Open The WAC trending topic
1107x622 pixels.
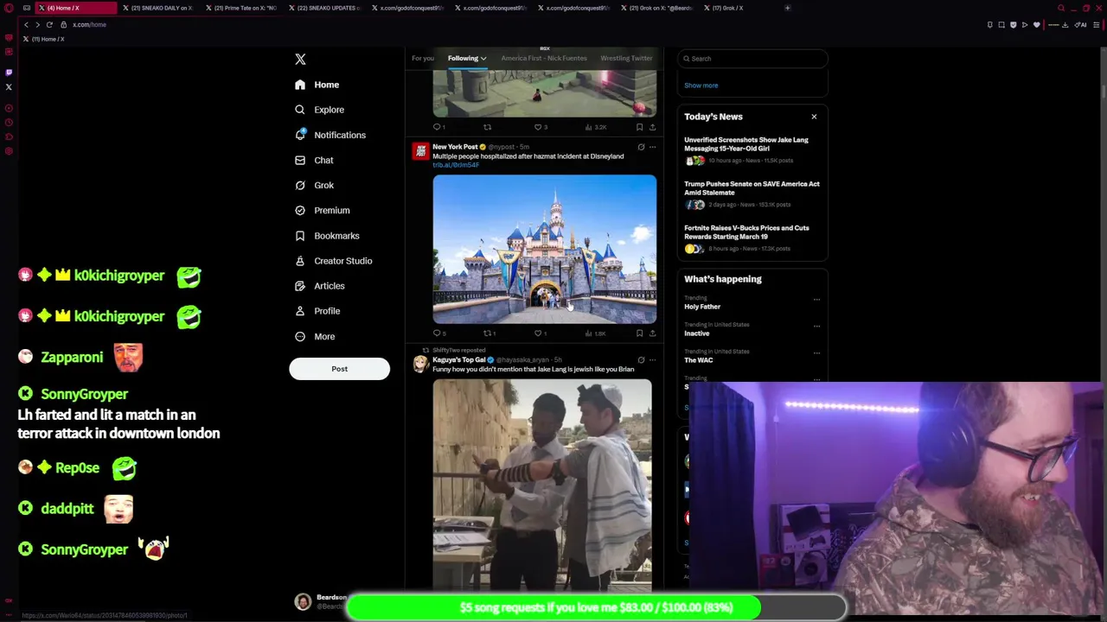(x=699, y=360)
